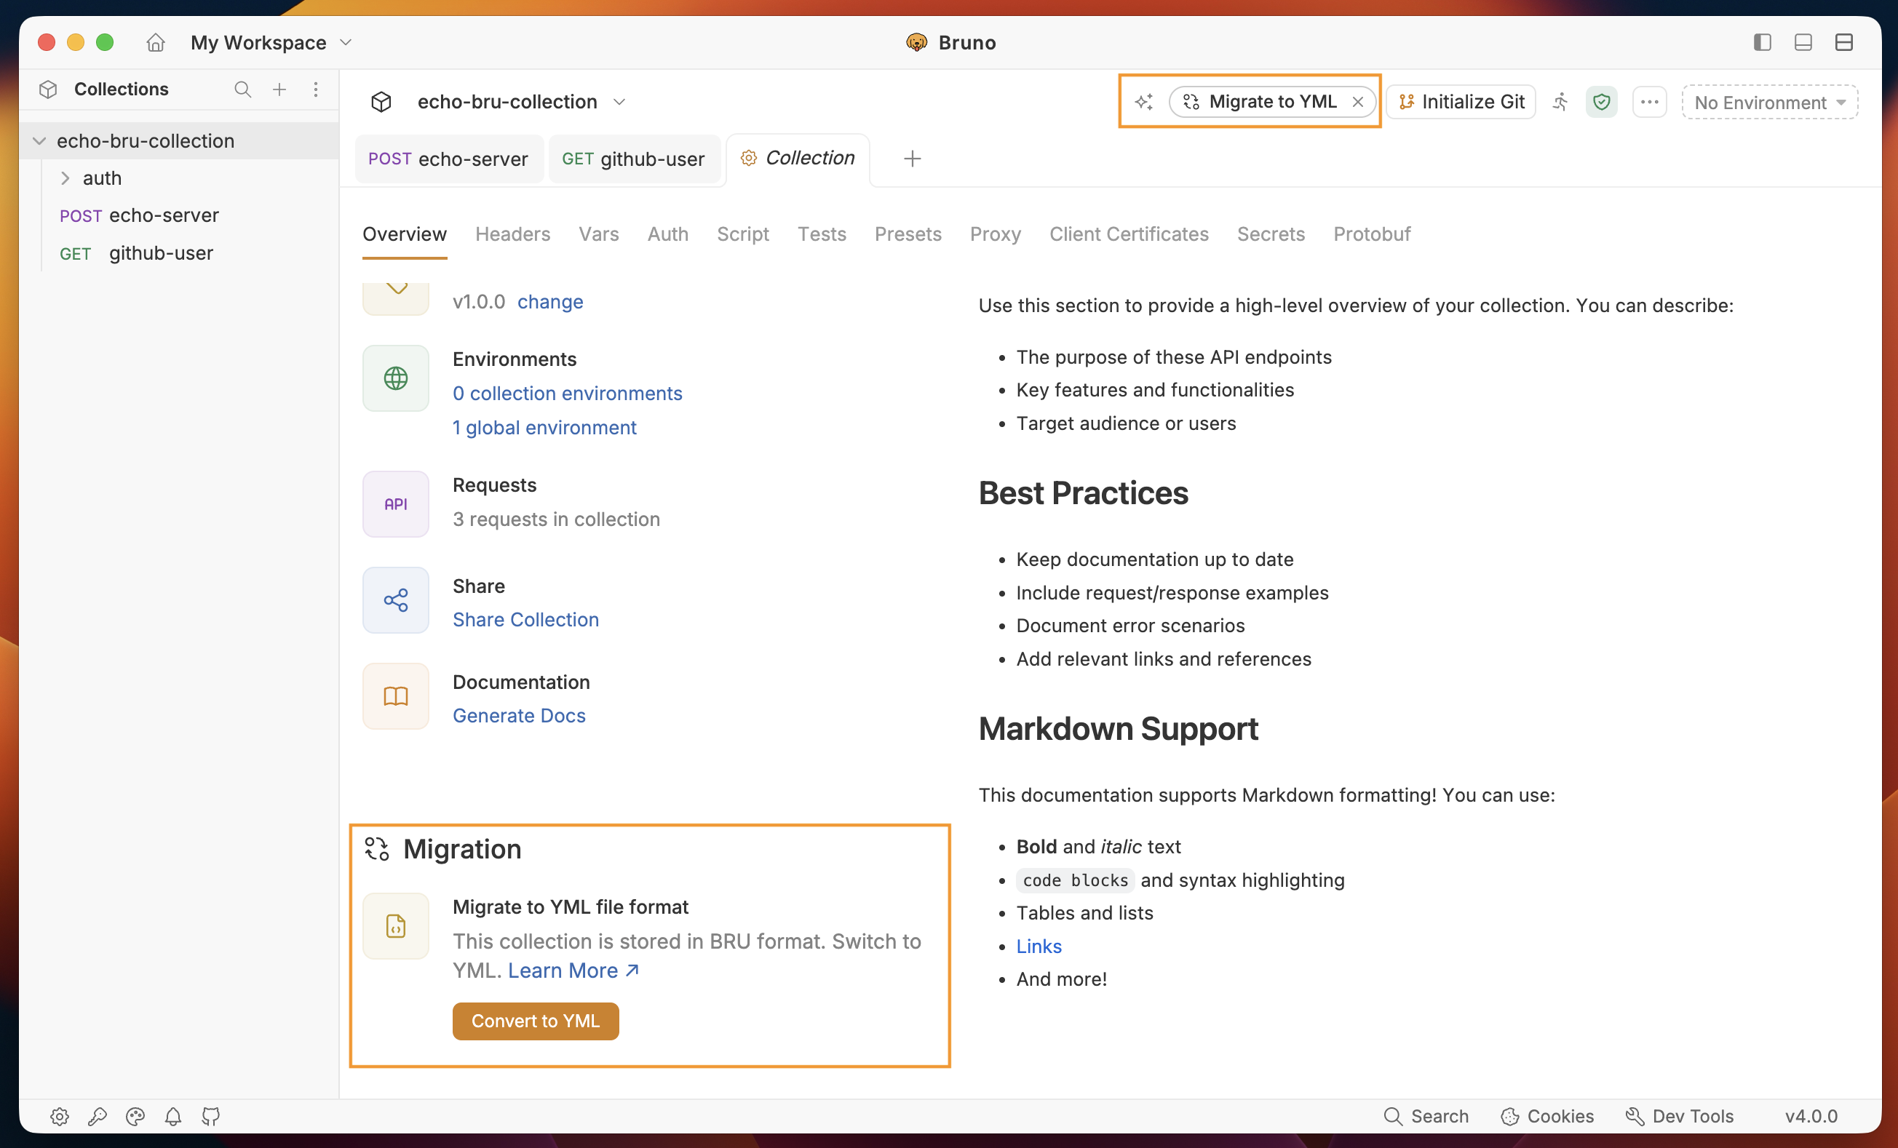1898x1148 pixels.
Task: Click the Generate Docs link
Action: [519, 716]
